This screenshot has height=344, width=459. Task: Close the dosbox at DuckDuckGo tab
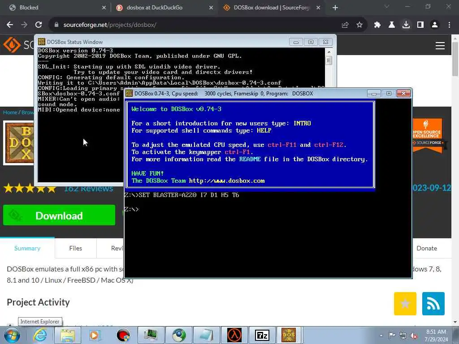211,8
